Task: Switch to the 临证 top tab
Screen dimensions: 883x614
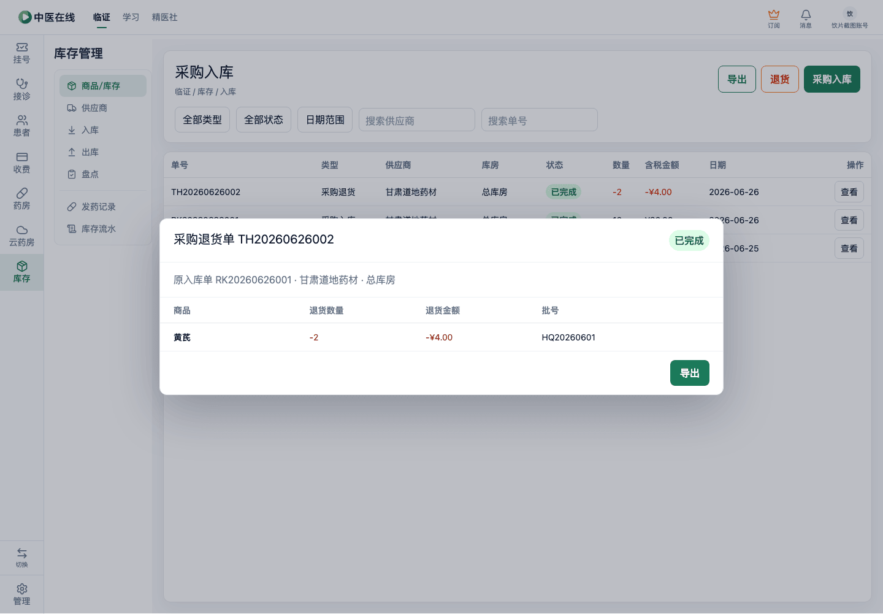Action: pyautogui.click(x=102, y=17)
